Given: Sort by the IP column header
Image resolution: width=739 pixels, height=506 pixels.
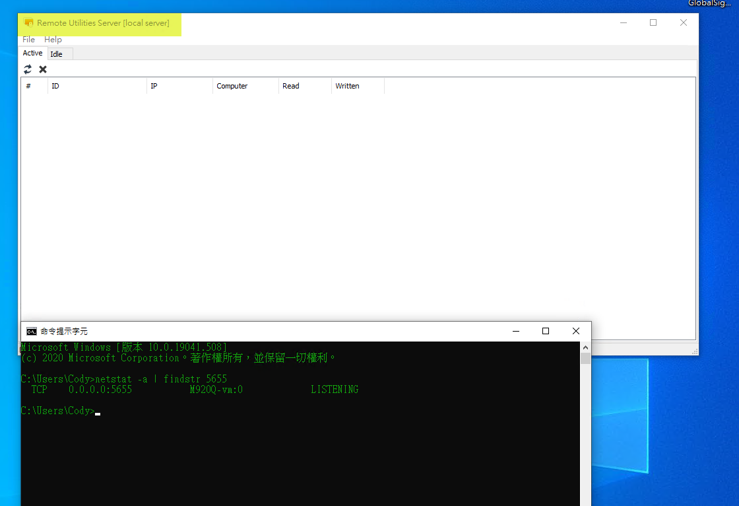Looking at the screenshot, I should 179,86.
